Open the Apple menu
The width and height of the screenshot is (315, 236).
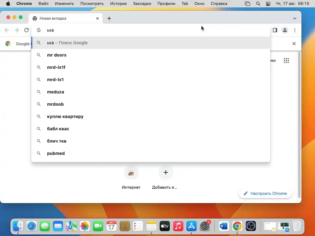tap(8, 4)
